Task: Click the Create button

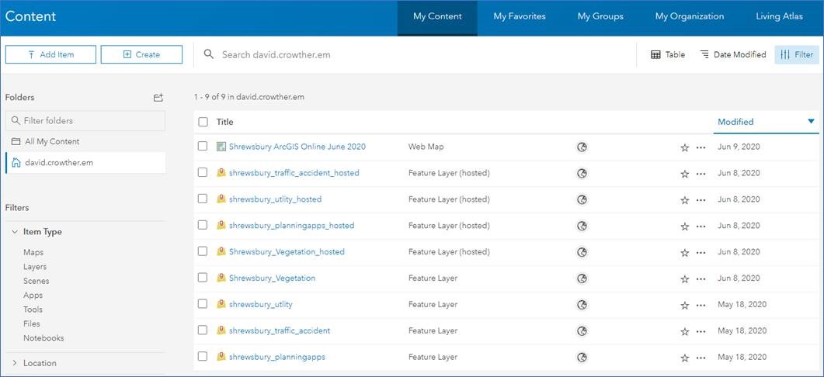Action: click(x=141, y=54)
